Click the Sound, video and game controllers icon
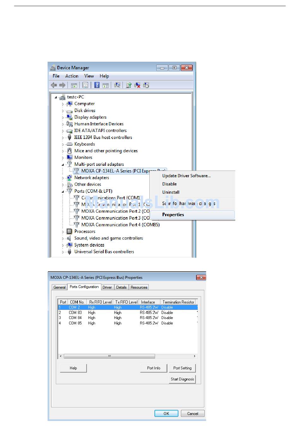 click(x=69, y=238)
